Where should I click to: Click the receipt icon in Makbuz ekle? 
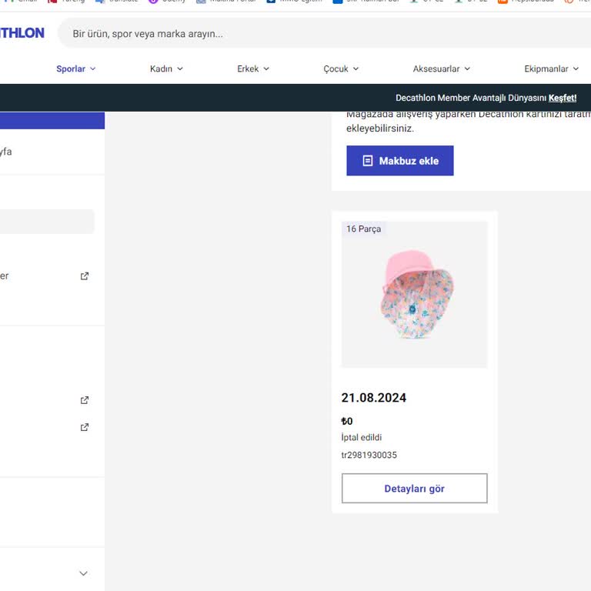(368, 161)
